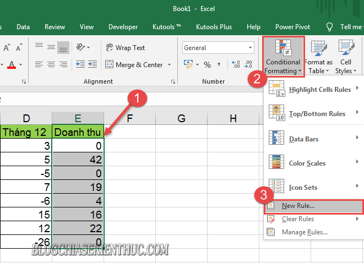Click the Increase Decimal icon
Viewport: 364px width, 263px height.
point(236,64)
